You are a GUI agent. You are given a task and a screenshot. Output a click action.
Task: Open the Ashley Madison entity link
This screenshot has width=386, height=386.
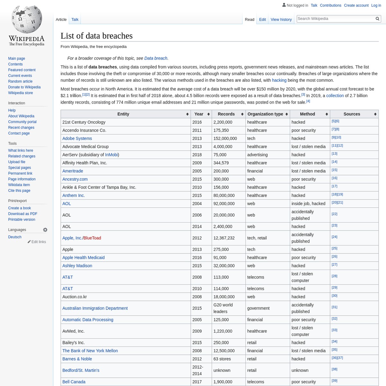(77, 266)
